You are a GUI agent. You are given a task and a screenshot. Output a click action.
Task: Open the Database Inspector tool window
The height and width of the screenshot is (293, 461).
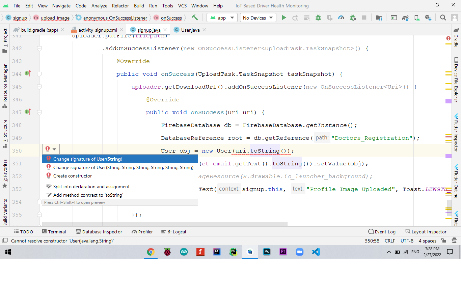pos(99,232)
